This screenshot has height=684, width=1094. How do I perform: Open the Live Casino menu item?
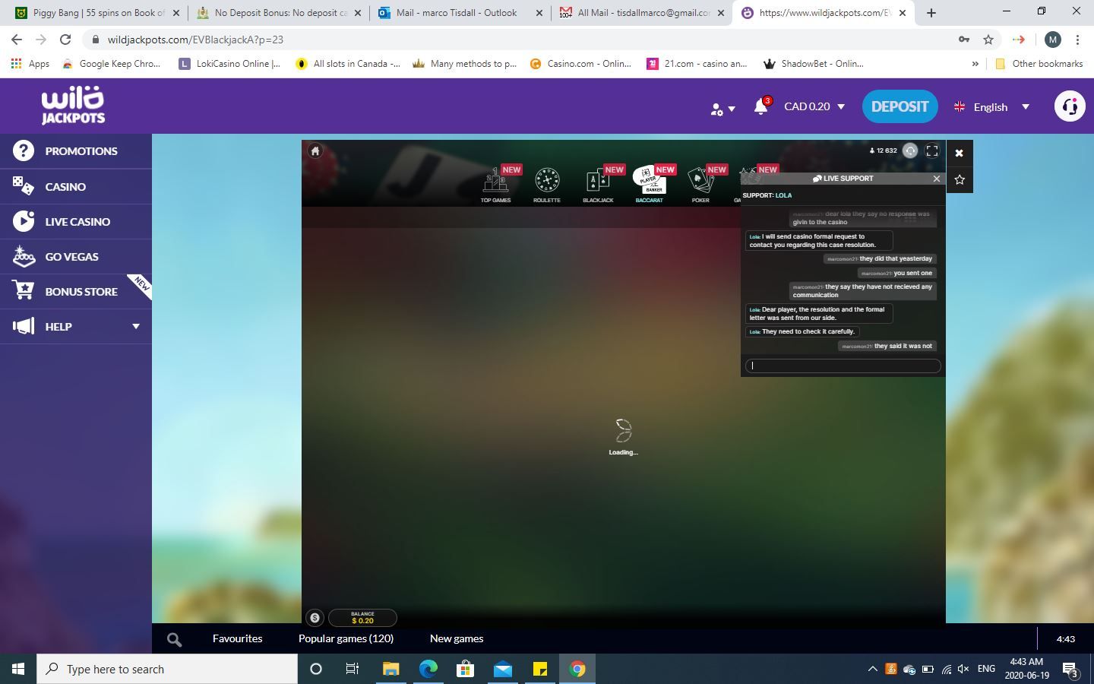point(76,221)
